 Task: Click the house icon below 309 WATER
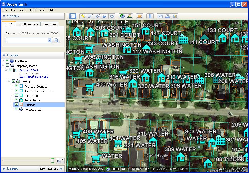click(x=181, y=157)
